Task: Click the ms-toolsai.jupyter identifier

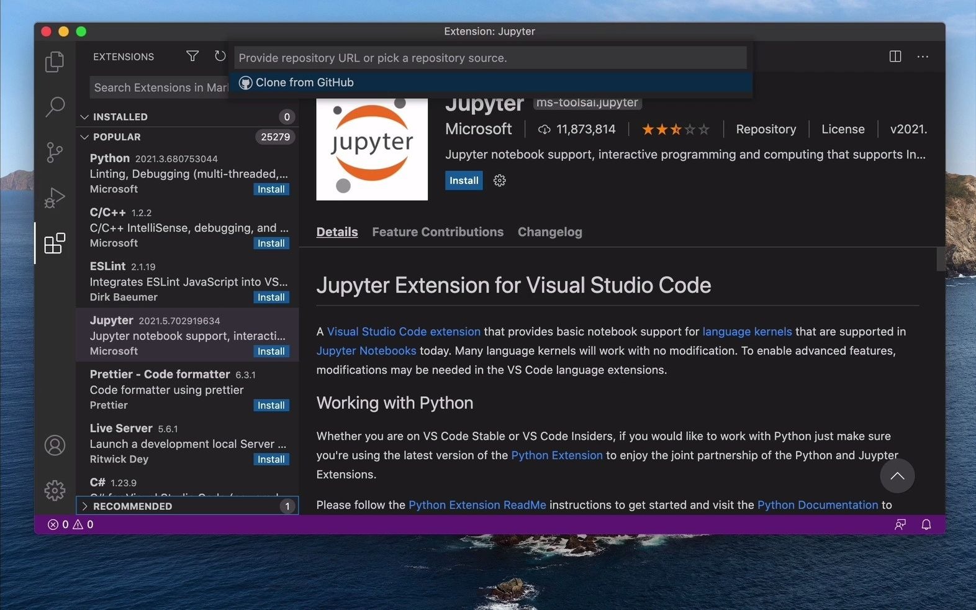Action: click(x=587, y=102)
